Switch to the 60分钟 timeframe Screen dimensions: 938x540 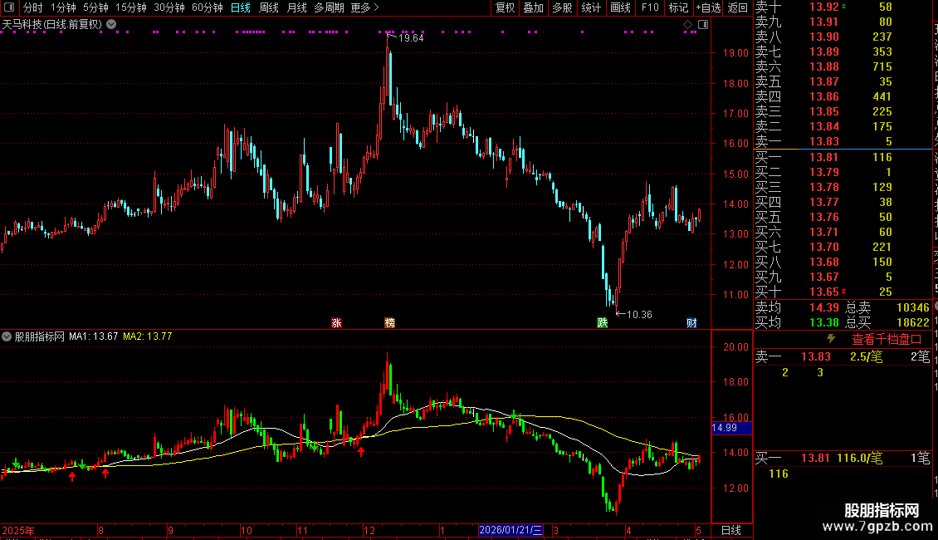coord(207,7)
